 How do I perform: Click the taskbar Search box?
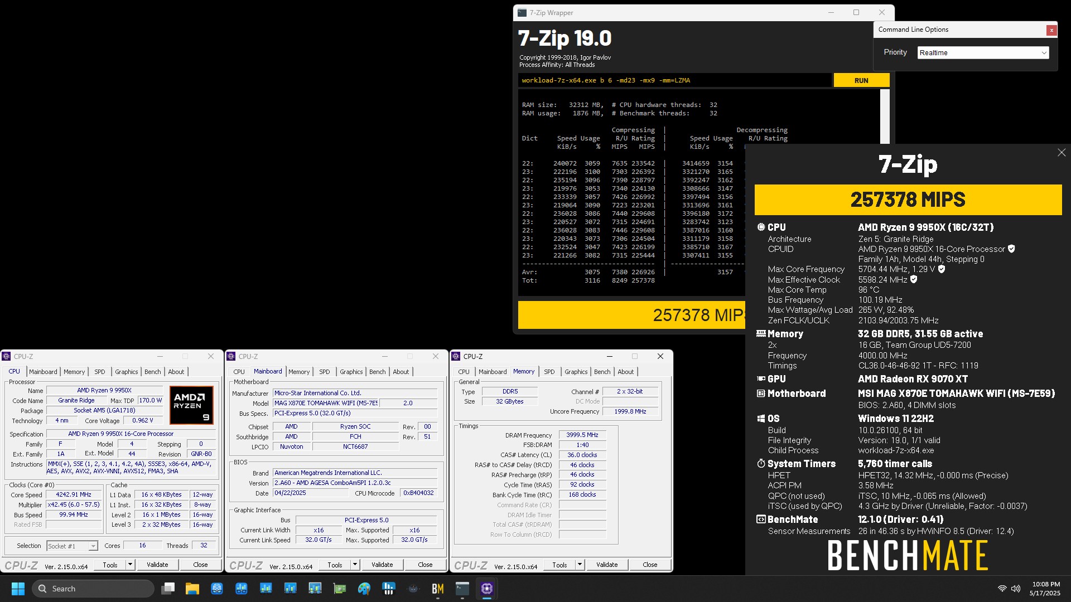[x=93, y=589]
